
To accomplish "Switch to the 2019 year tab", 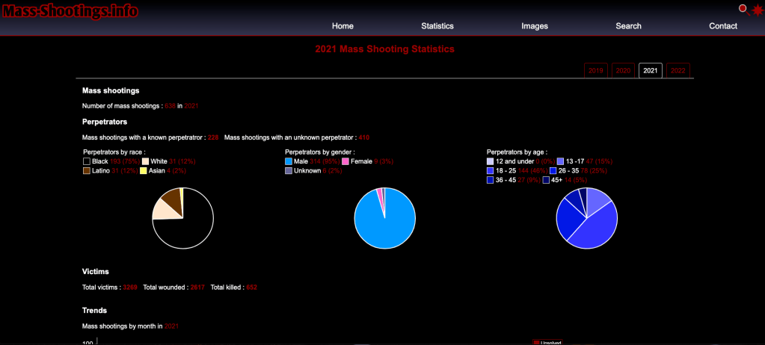I will pyautogui.click(x=596, y=70).
